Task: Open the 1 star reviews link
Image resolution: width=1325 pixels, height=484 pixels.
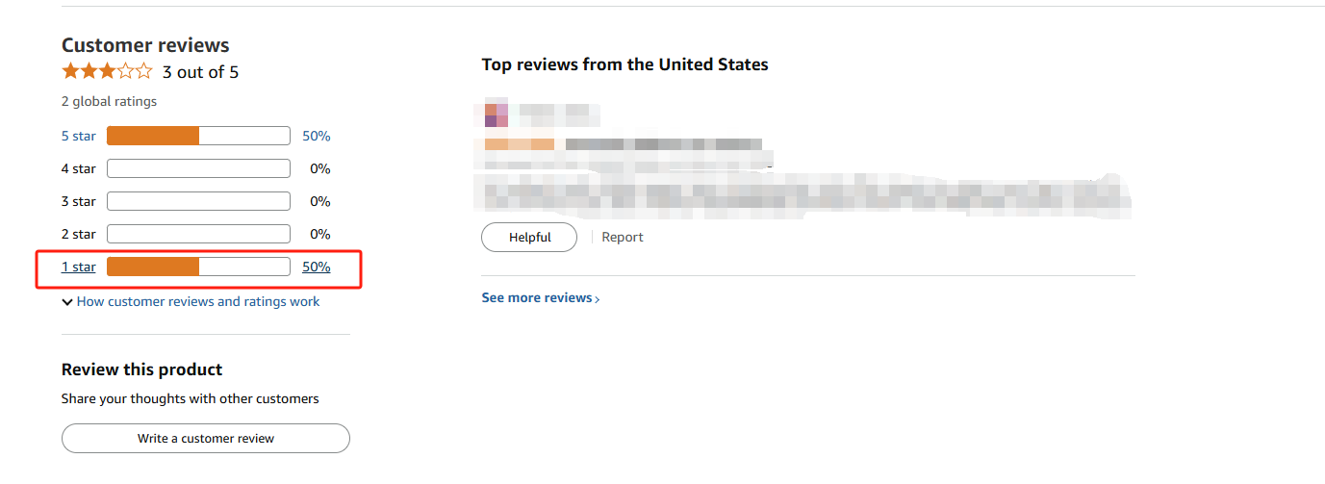Action: 79,267
